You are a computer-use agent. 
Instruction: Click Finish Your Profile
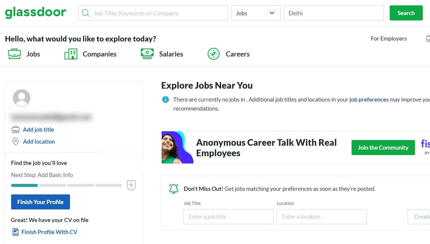pyautogui.click(x=40, y=202)
